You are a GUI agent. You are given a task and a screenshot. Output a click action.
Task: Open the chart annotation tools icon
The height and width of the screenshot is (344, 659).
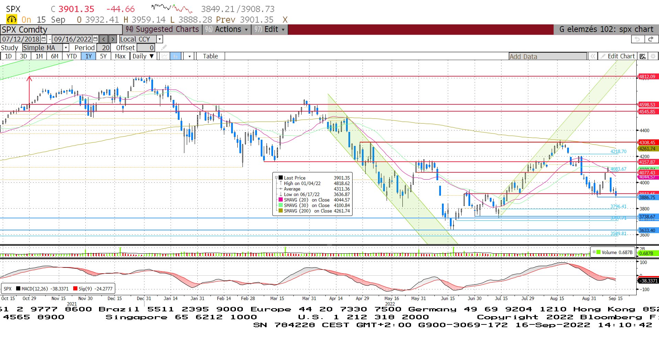coord(642,56)
